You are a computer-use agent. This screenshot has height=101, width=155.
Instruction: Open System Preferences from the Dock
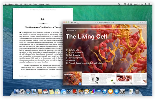coord(122,92)
